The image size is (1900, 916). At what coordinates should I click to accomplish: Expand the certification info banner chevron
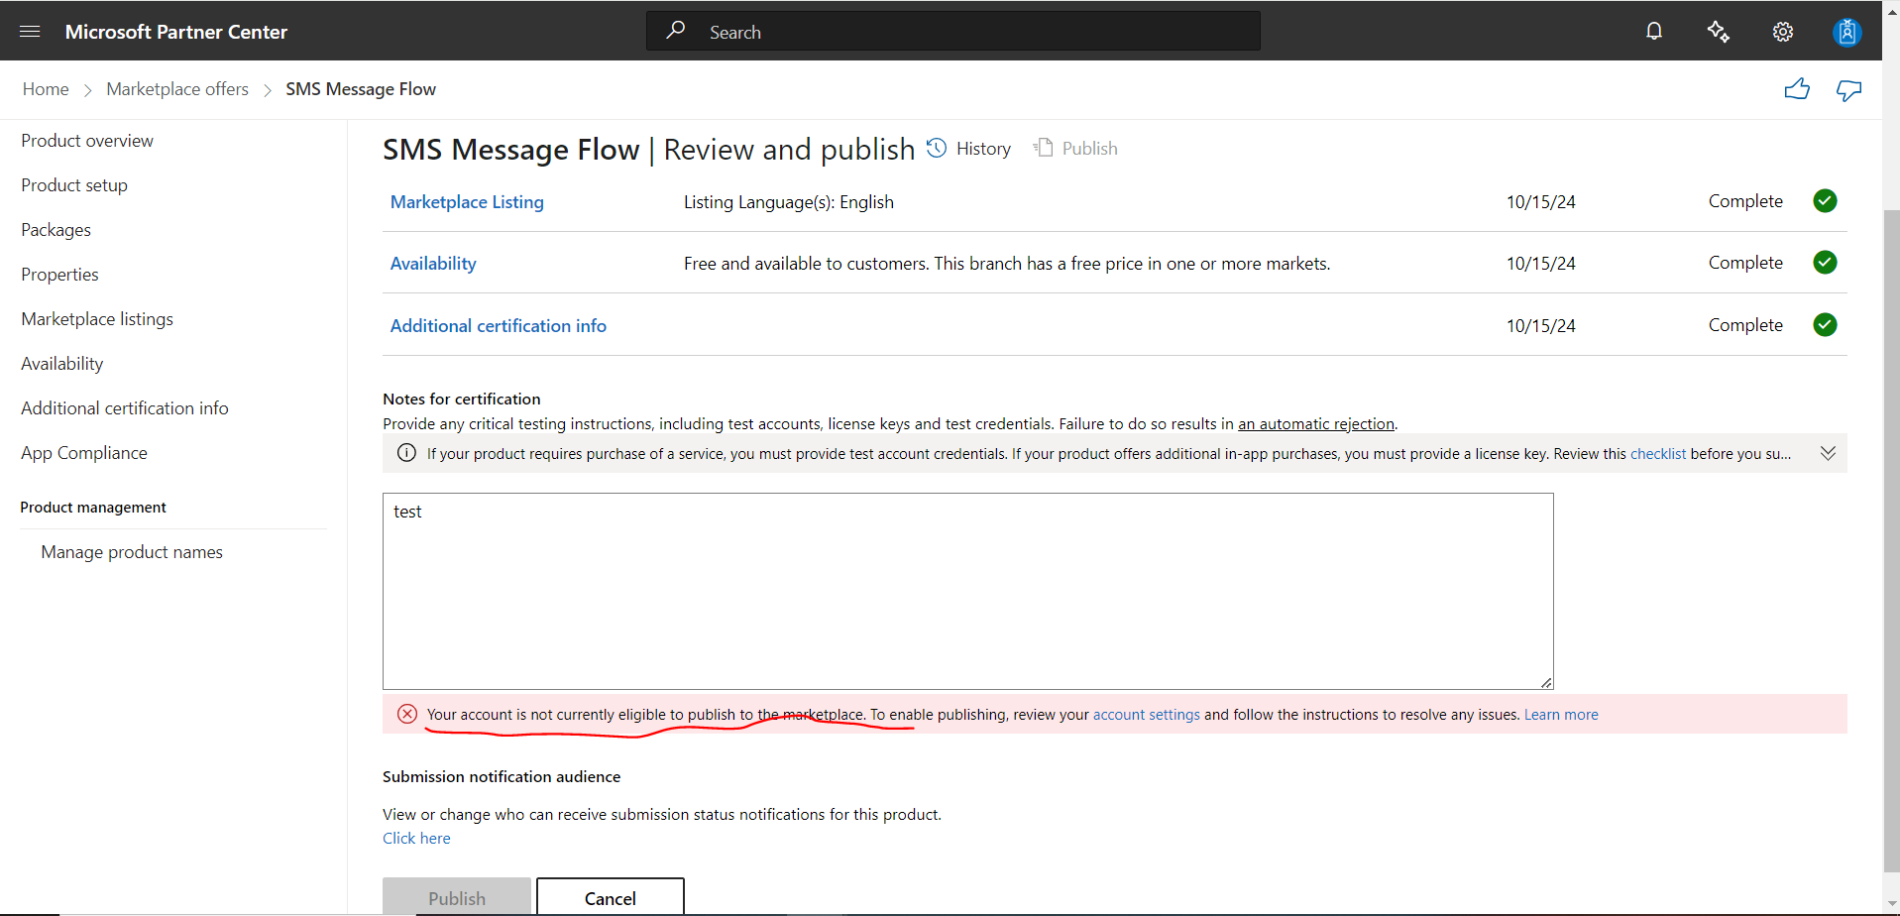pyautogui.click(x=1828, y=453)
